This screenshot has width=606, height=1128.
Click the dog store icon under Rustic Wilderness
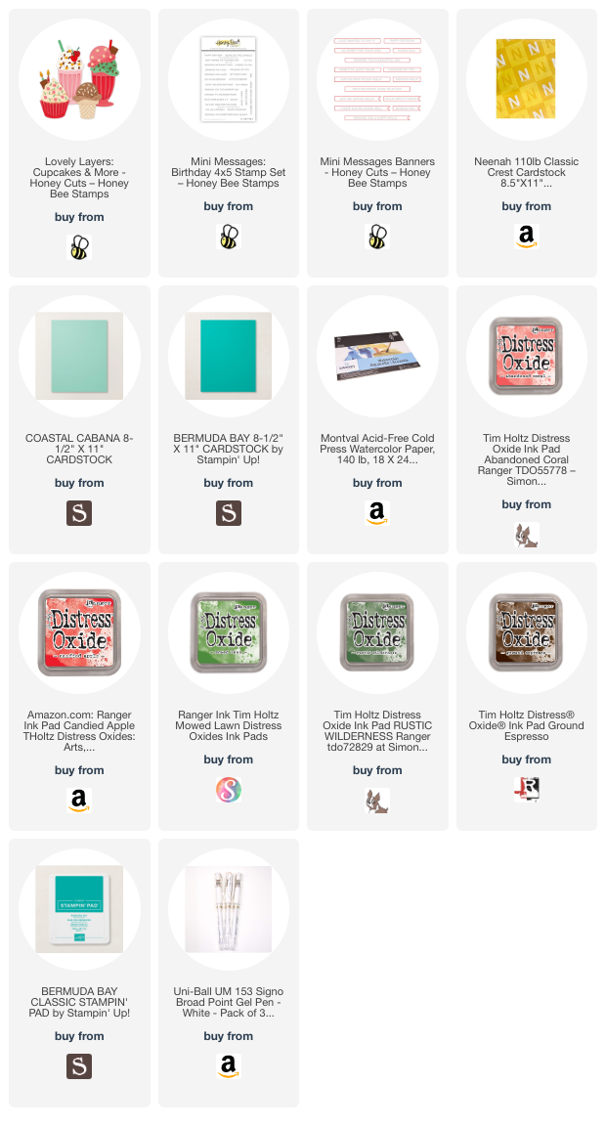point(377,801)
